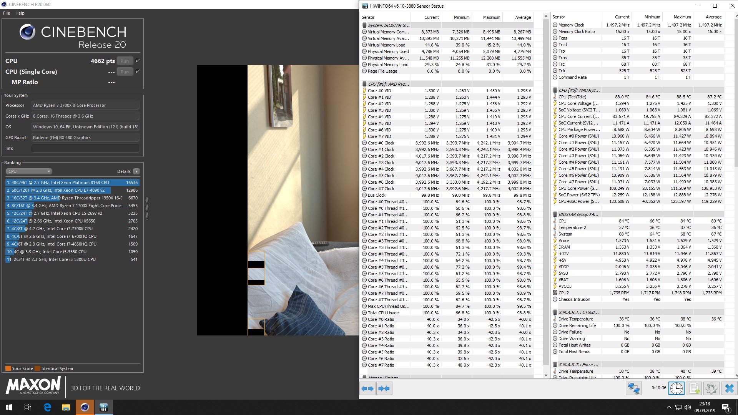Select ranking entry Intel Core i5-5300U
This screenshot has width=738, height=415.
tap(72, 259)
